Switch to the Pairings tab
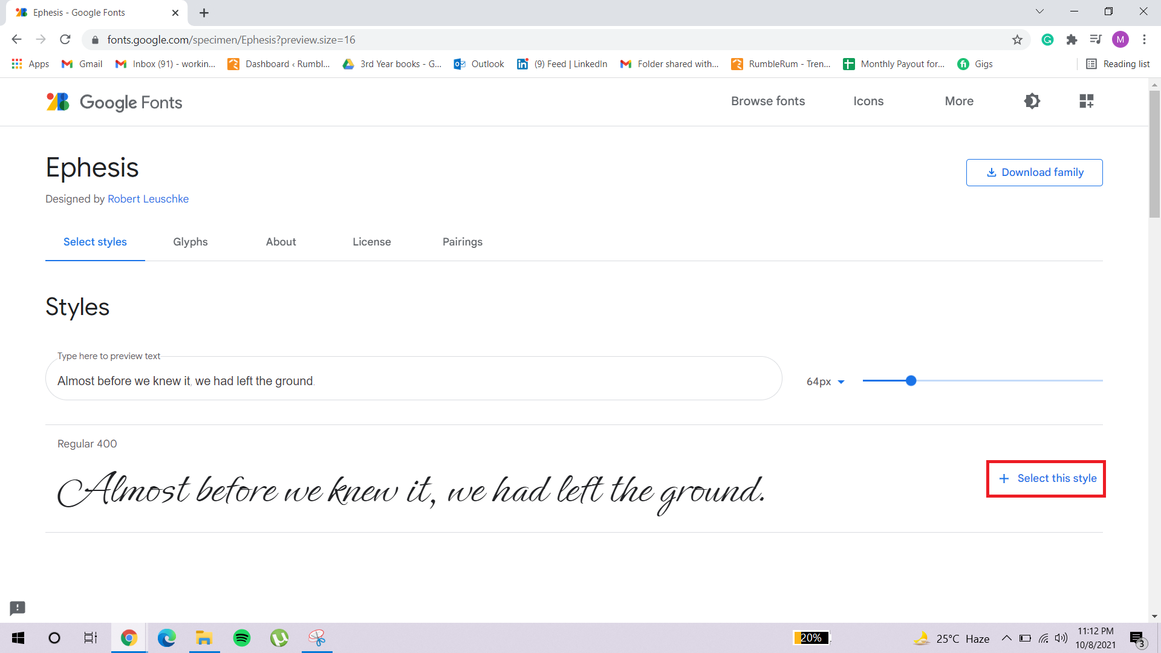 [463, 242]
